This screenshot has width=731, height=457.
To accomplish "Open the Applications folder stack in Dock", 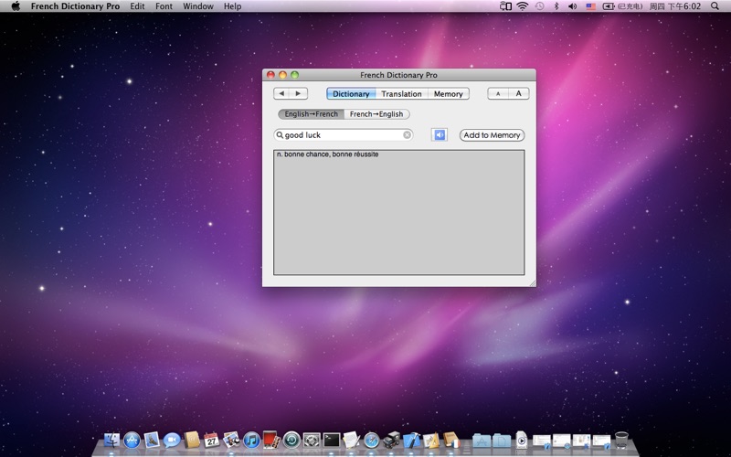I will tap(482, 441).
